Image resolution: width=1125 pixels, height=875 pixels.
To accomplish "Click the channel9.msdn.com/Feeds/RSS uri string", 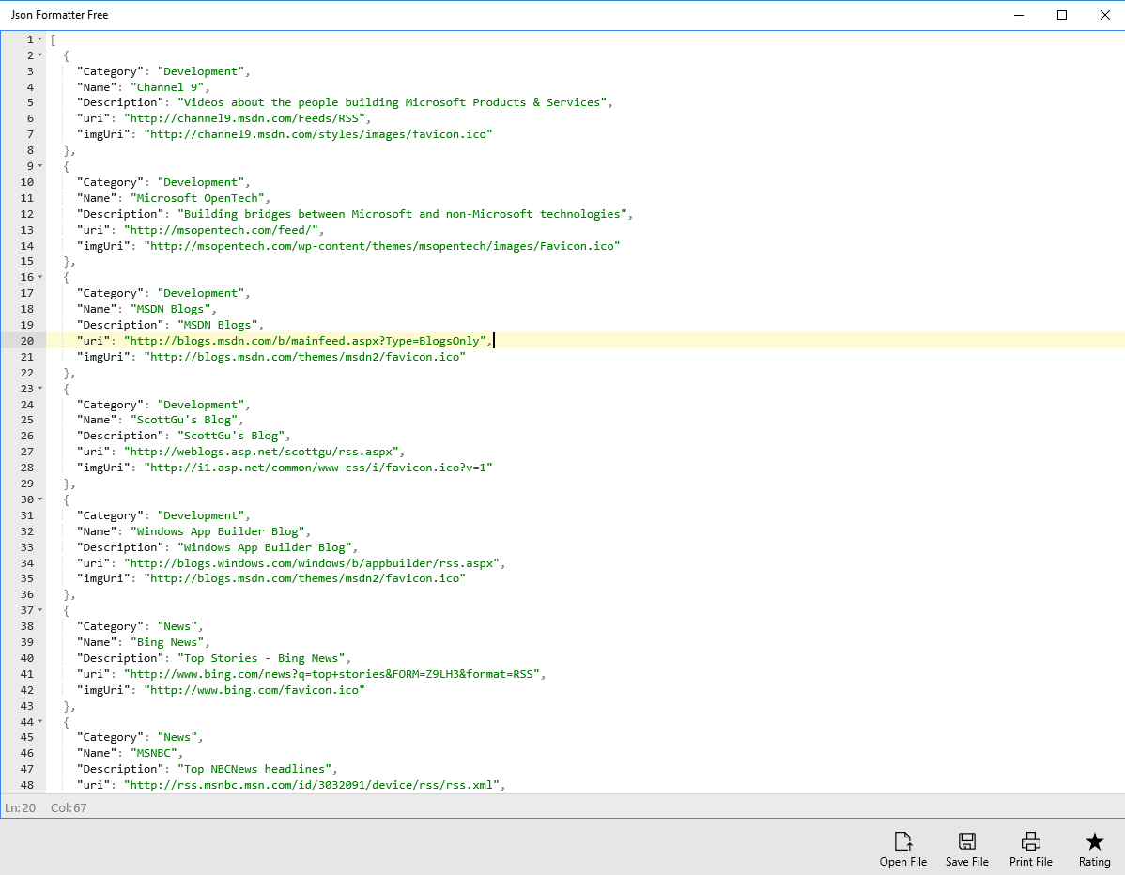I will [244, 118].
